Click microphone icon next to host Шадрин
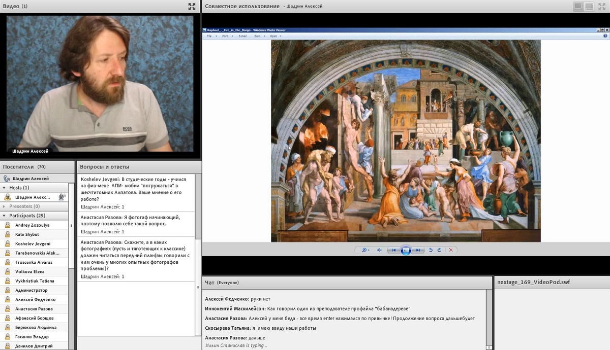The width and height of the screenshot is (610, 350). coord(62,197)
